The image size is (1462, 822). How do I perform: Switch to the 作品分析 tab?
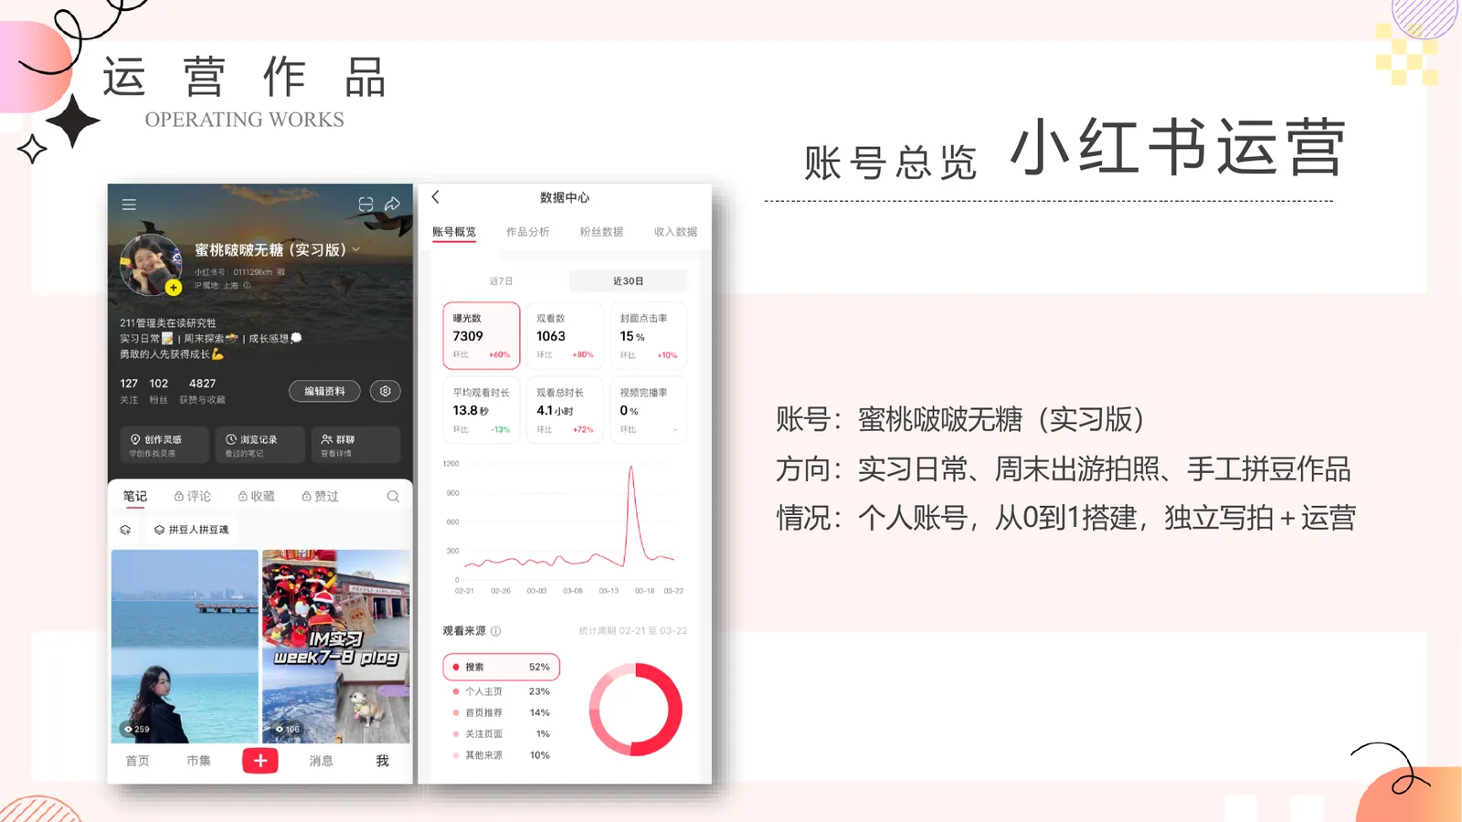pyautogui.click(x=528, y=232)
